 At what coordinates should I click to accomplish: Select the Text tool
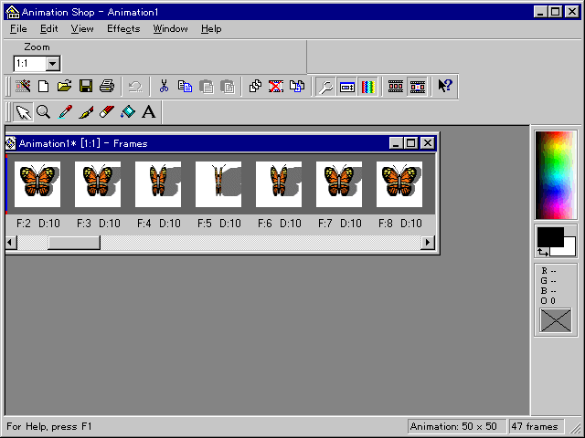[x=149, y=112]
